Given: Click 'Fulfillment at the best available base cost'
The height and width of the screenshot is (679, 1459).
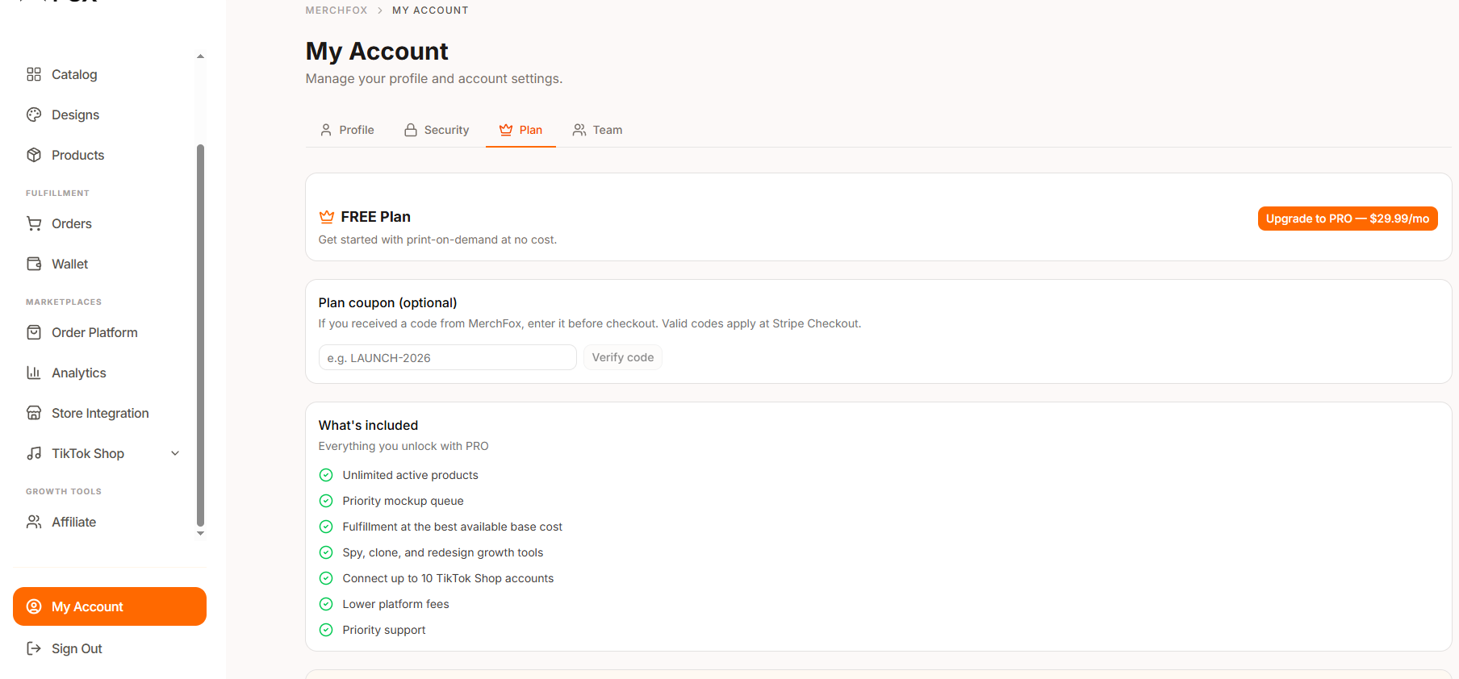Looking at the screenshot, I should (x=453, y=527).
